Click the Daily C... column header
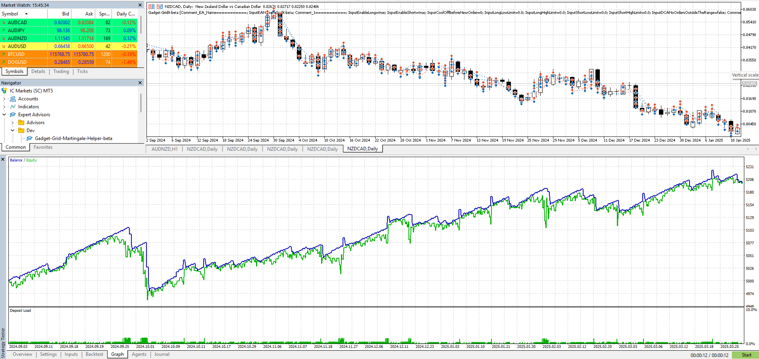Screen dimensions: 759x359 125,14
